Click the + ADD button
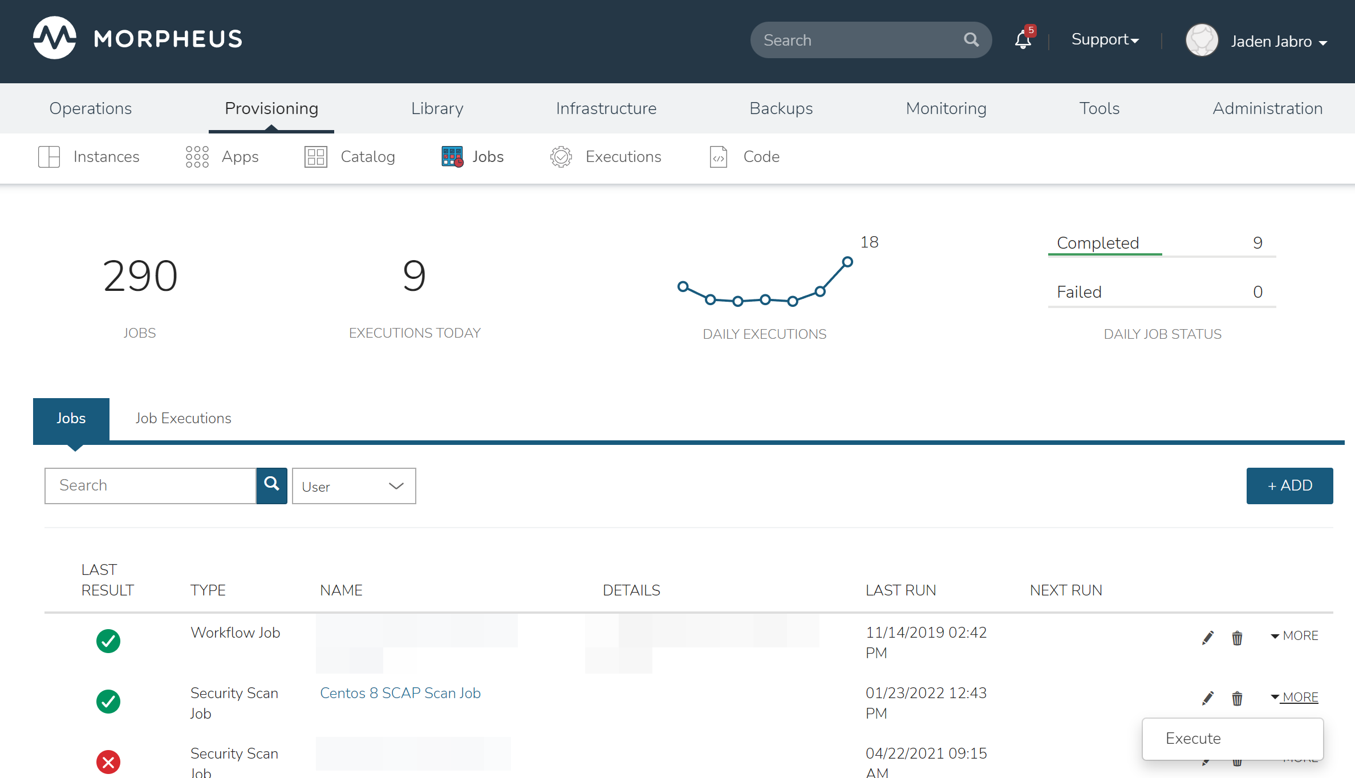This screenshot has width=1355, height=778. pos(1289,485)
